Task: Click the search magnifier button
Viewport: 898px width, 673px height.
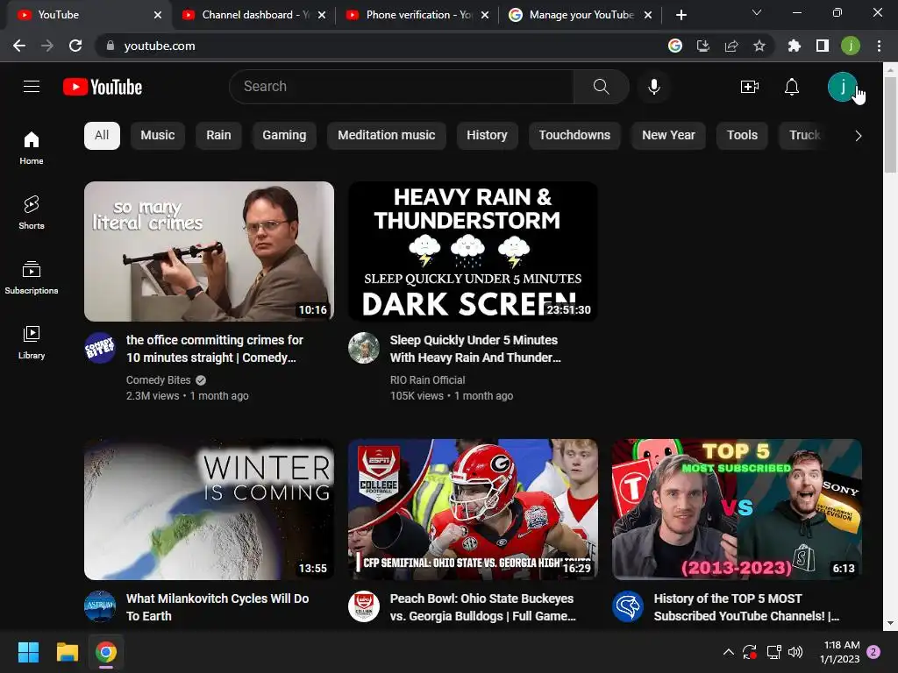Action: click(x=601, y=87)
